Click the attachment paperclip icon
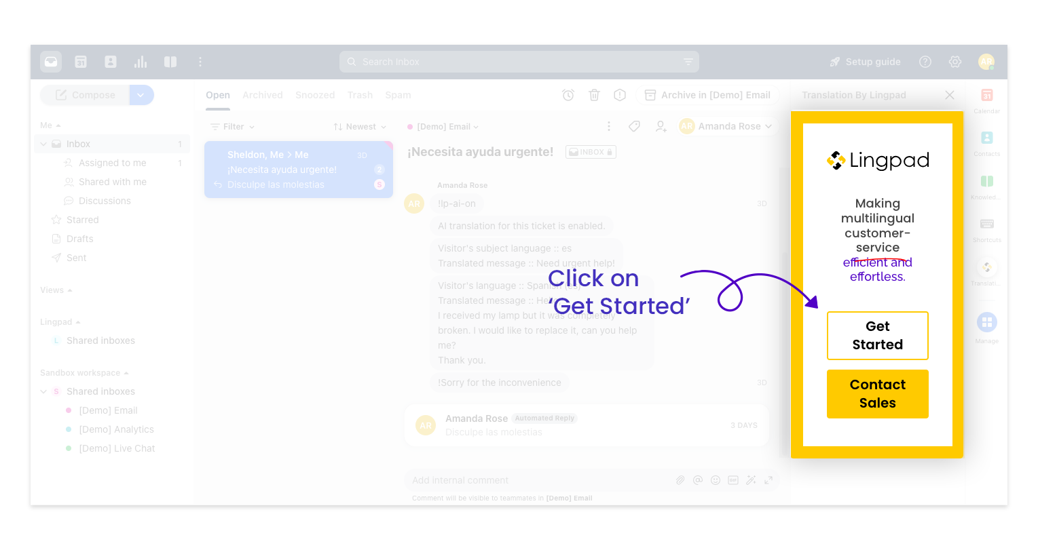This screenshot has height=550, width=1038. (680, 480)
